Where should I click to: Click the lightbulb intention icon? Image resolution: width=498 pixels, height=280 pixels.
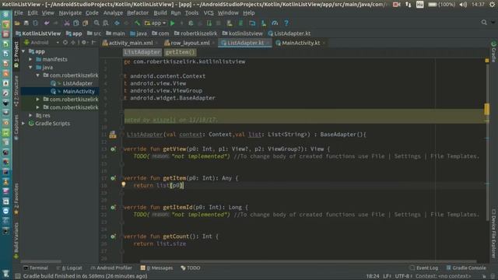(x=124, y=184)
